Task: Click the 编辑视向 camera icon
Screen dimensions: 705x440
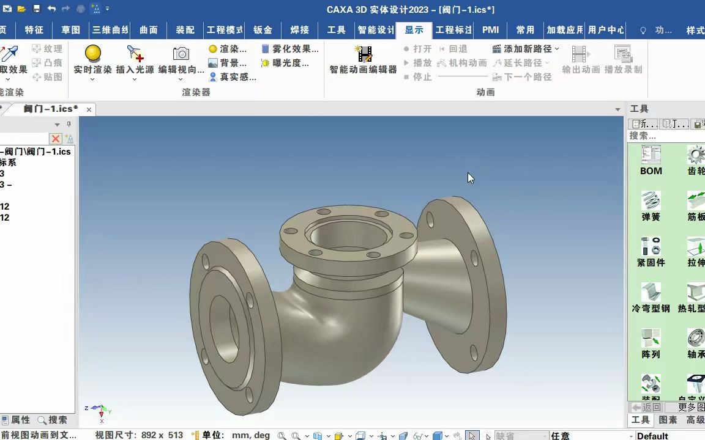Action: tap(181, 53)
